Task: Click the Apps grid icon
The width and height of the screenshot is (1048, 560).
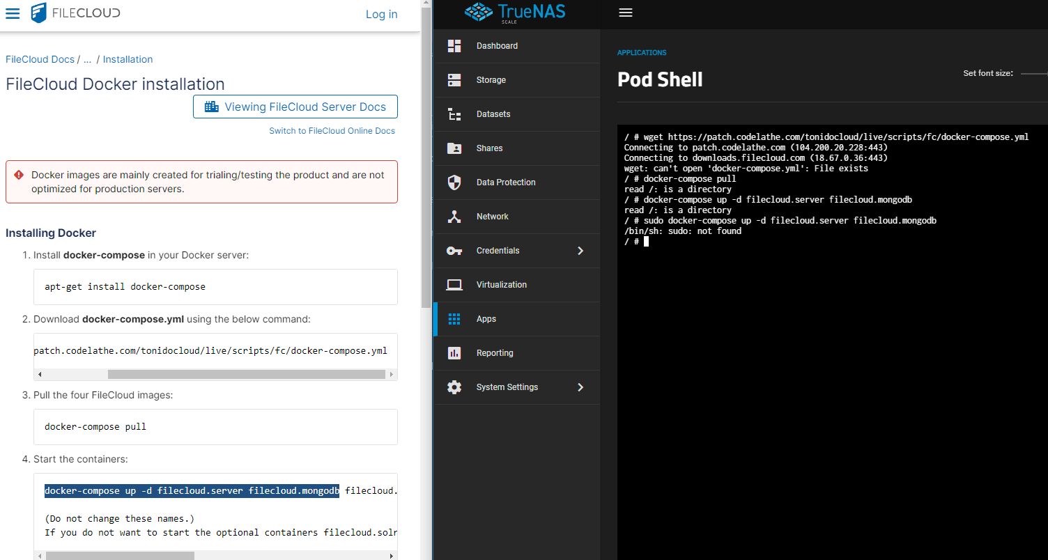Action: tap(454, 319)
